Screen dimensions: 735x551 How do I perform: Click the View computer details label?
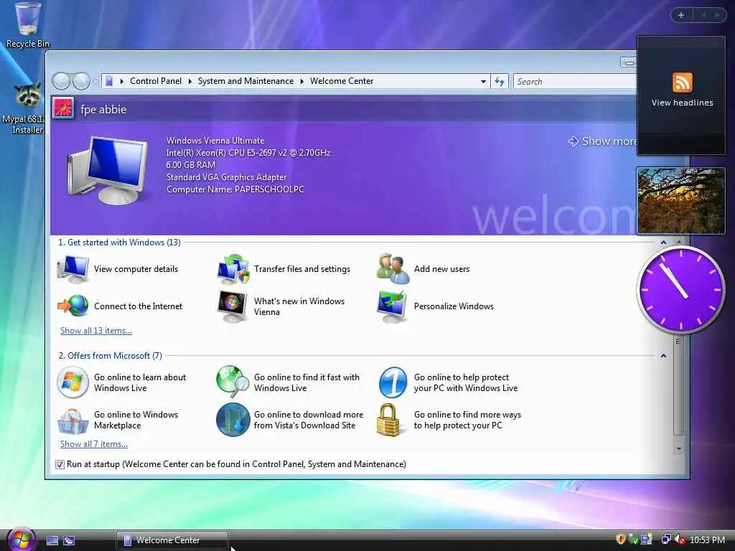click(x=136, y=269)
